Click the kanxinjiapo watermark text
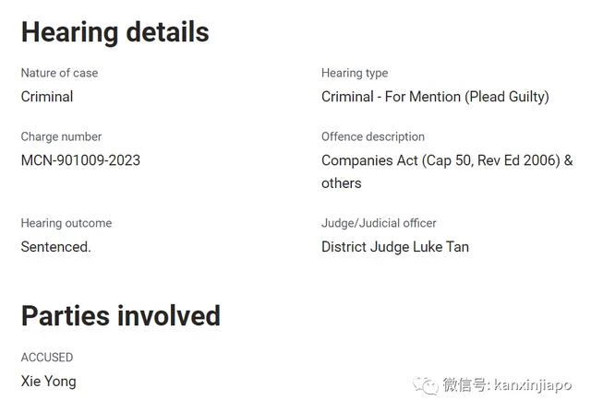 (x=533, y=385)
